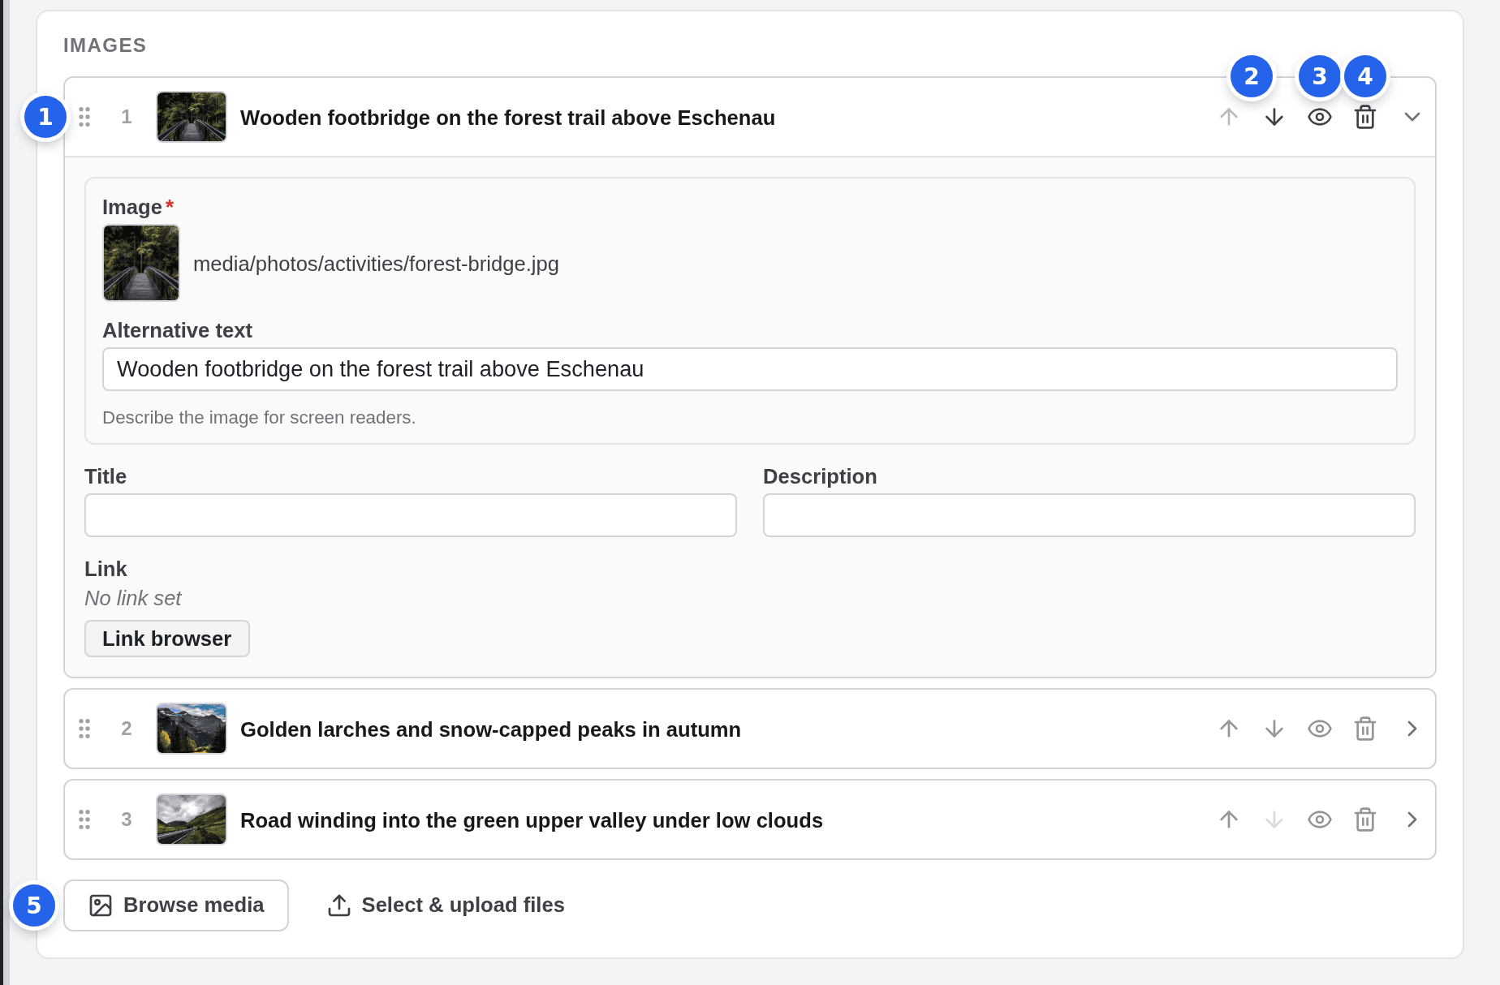Move Golden larches image down
Screen dimensions: 1500x985
pos(1274,729)
